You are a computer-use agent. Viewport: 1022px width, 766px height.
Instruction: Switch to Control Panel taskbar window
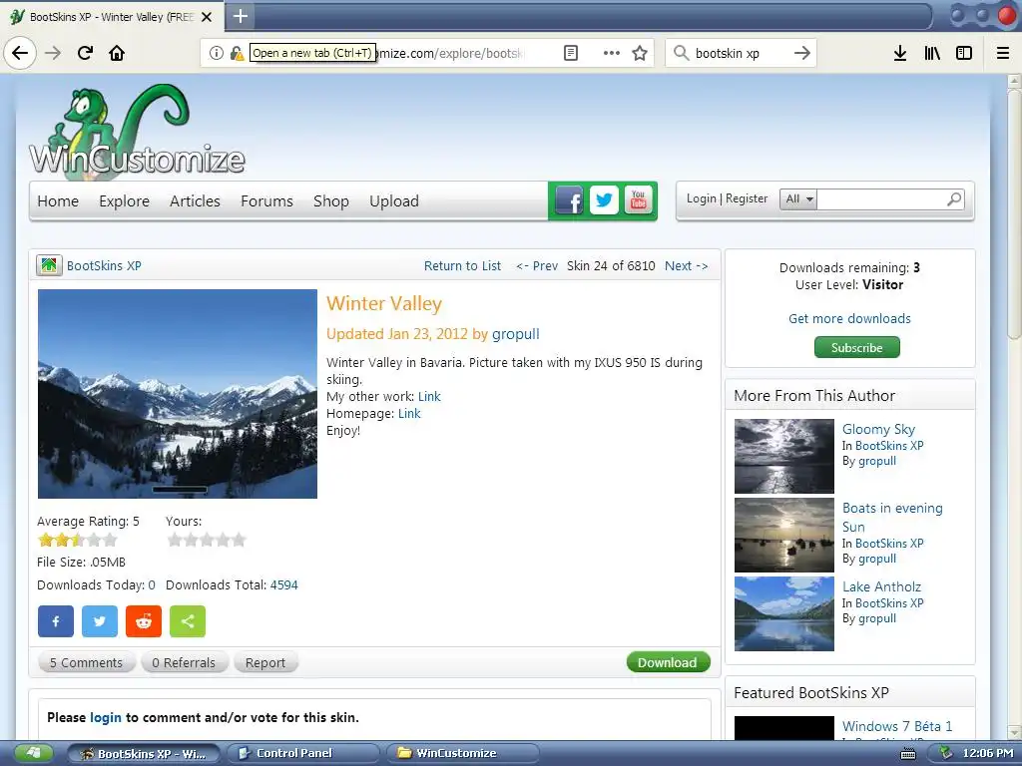(303, 754)
